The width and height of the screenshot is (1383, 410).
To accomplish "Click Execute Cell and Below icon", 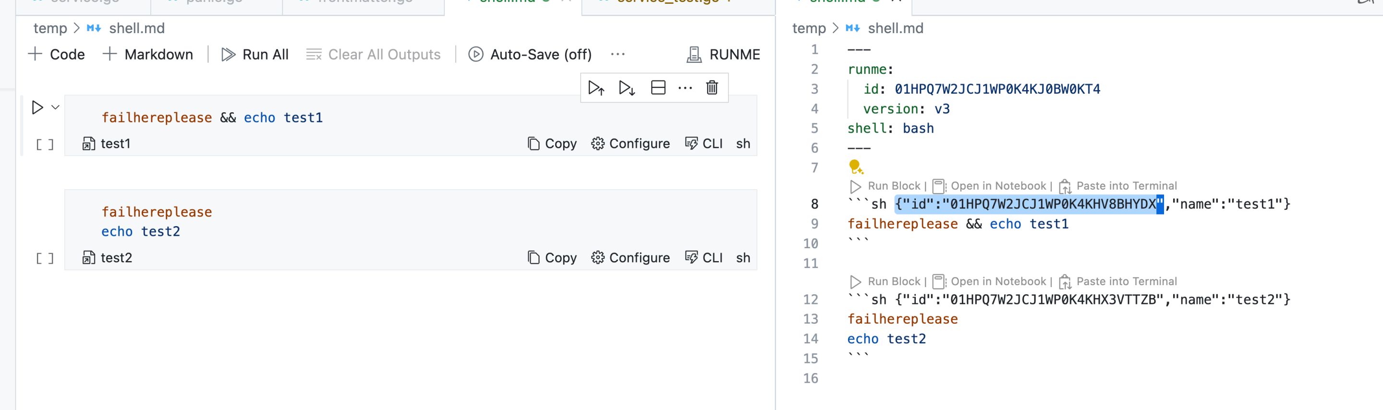I will tap(627, 87).
